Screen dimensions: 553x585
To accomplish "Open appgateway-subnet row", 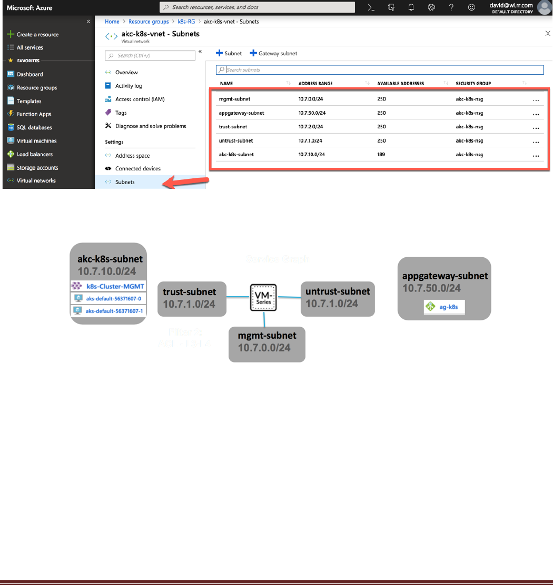I will pyautogui.click(x=380, y=113).
